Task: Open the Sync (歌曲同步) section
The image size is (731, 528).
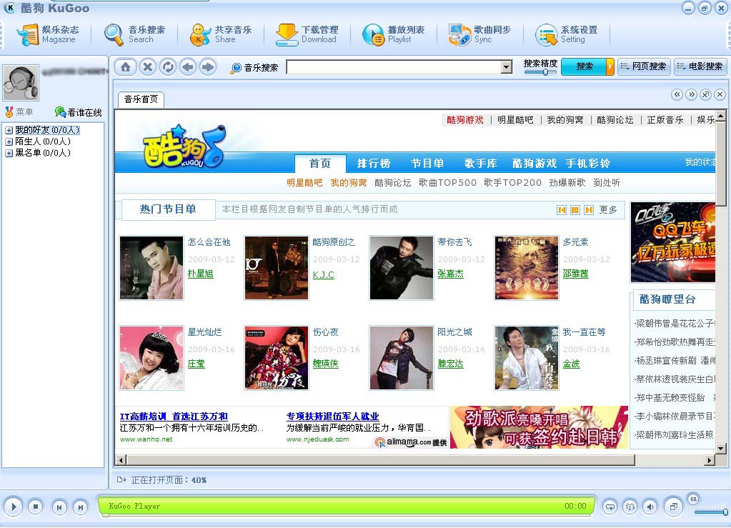Action: pos(479,34)
